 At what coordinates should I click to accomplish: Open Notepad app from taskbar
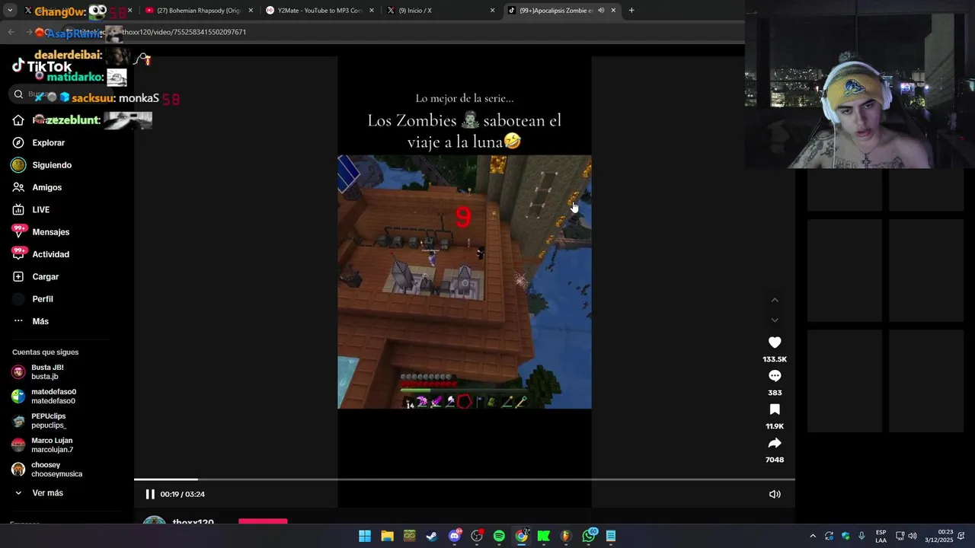pos(611,536)
